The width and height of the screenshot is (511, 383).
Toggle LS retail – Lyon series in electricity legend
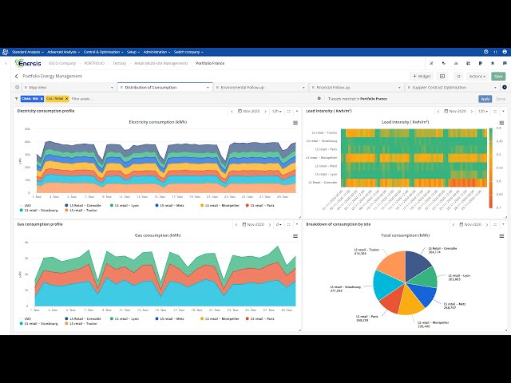coord(125,206)
